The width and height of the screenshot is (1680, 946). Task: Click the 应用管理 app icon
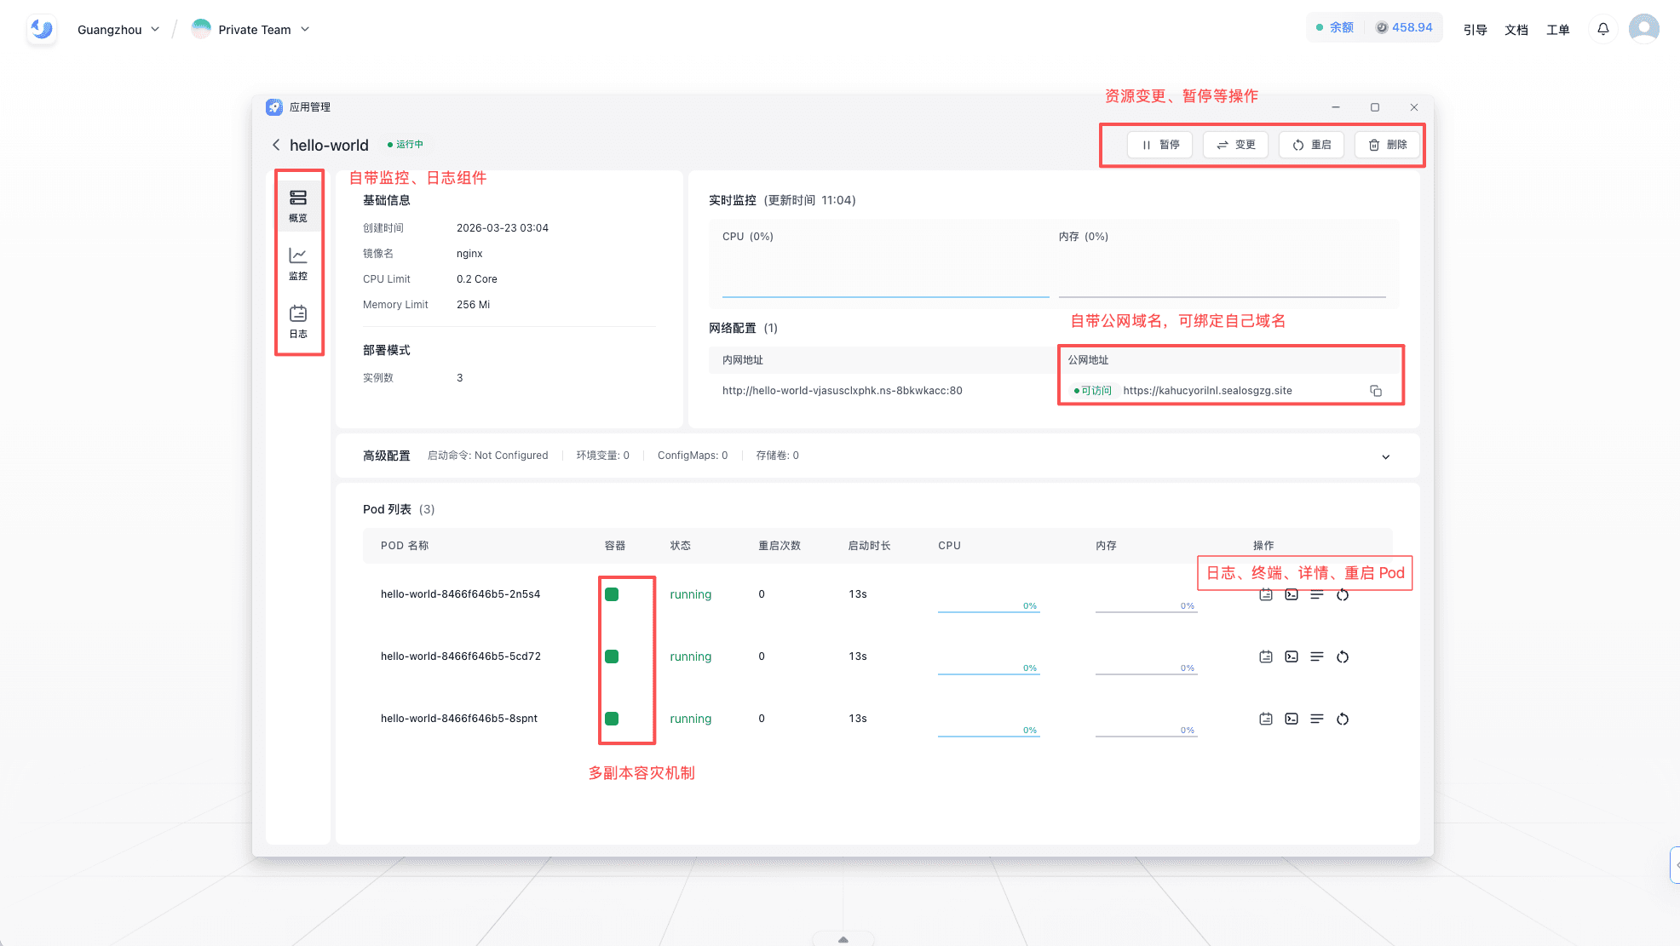273,107
